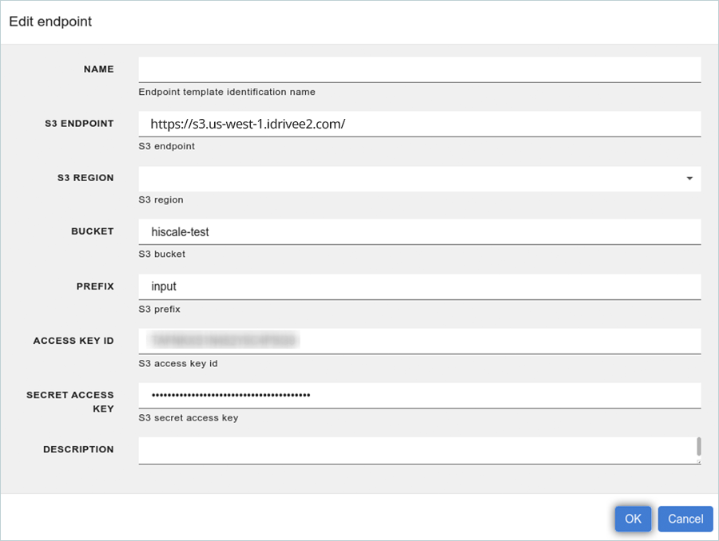Click the masked Secret Access Key field

click(x=419, y=395)
